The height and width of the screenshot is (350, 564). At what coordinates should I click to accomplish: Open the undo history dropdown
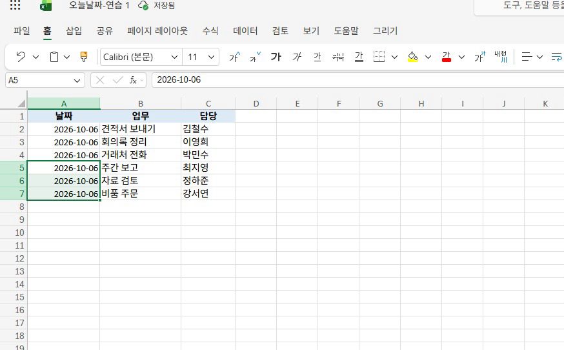[x=35, y=57]
